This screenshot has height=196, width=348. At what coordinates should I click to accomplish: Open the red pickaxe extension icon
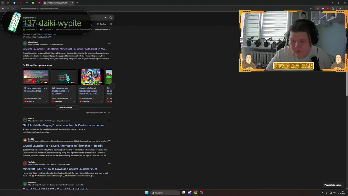click(328, 8)
